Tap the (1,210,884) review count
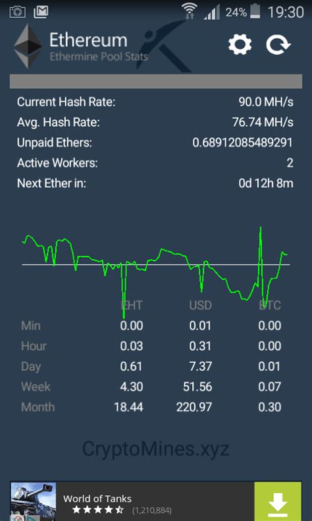312x521 pixels. point(152,510)
